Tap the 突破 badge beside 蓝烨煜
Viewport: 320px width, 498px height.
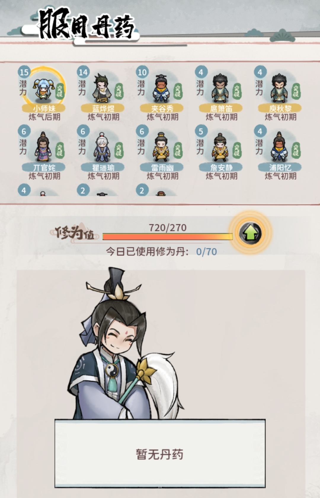(119, 91)
